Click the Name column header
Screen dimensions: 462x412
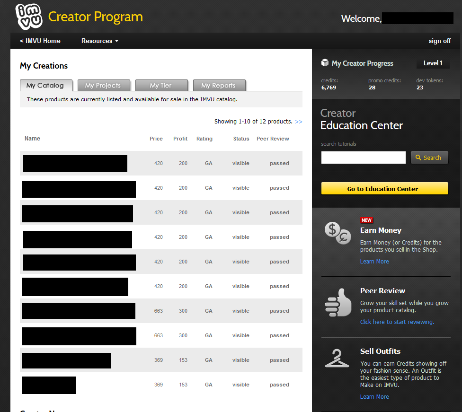tap(32, 139)
